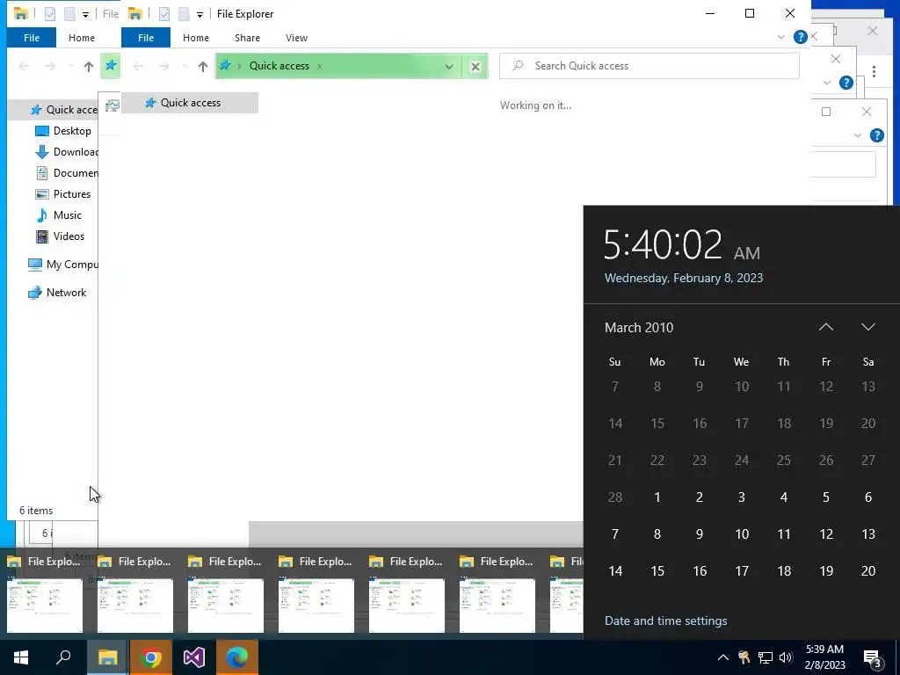Viewport: 900px width, 675px height.
Task: Select Pictures in the left navigation pane
Action: pyautogui.click(x=72, y=194)
